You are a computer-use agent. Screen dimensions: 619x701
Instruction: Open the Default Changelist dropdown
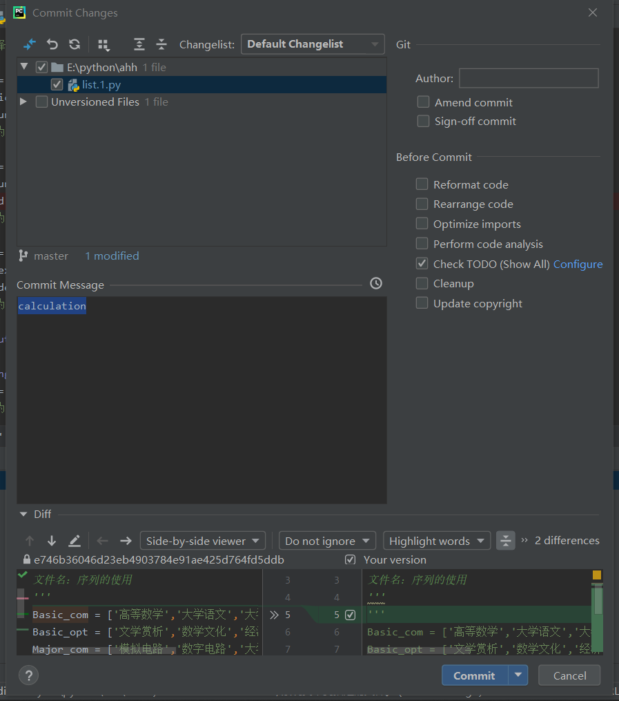pos(313,44)
